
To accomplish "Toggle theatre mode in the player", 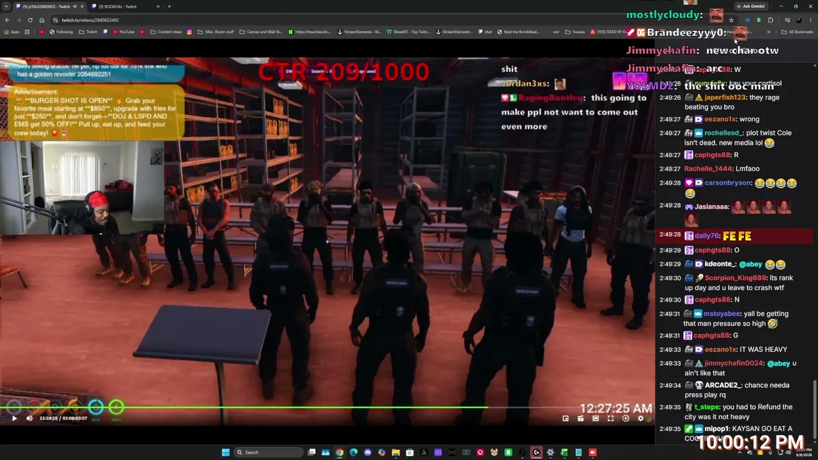I will pos(596,418).
